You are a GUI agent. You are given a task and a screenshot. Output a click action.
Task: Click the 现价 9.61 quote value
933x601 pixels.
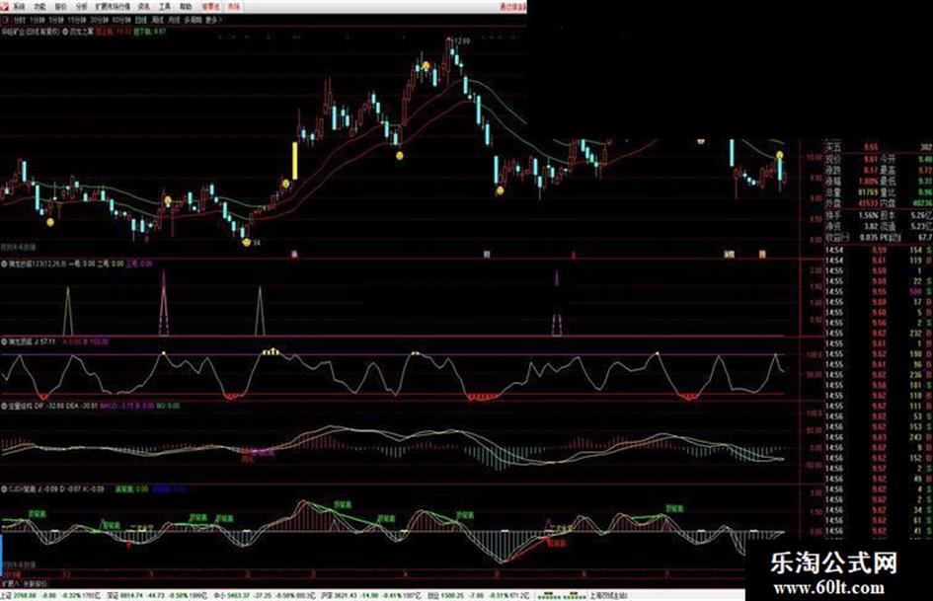click(x=871, y=159)
